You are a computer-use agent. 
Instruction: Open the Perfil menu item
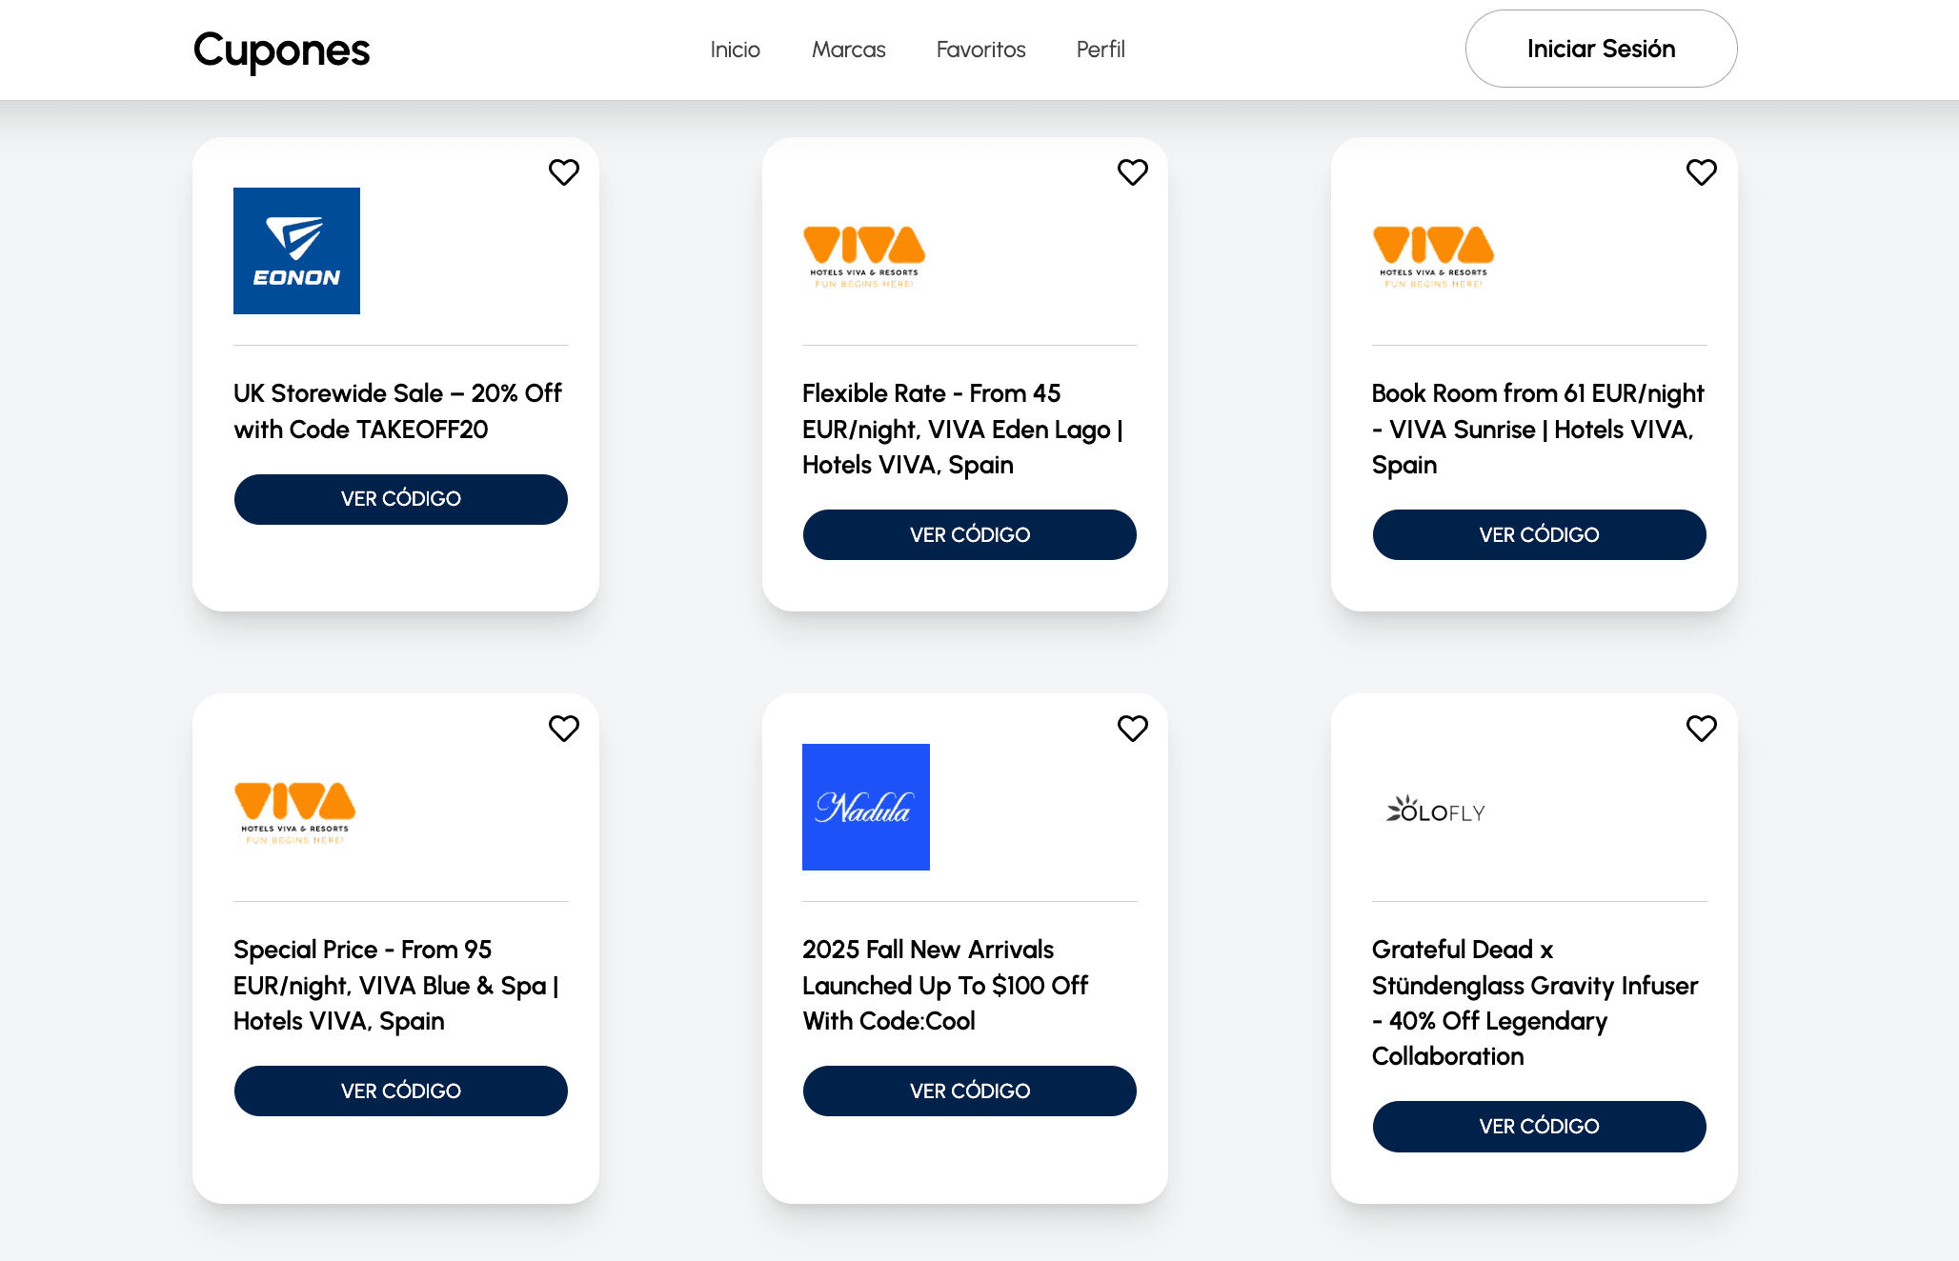point(1101,50)
